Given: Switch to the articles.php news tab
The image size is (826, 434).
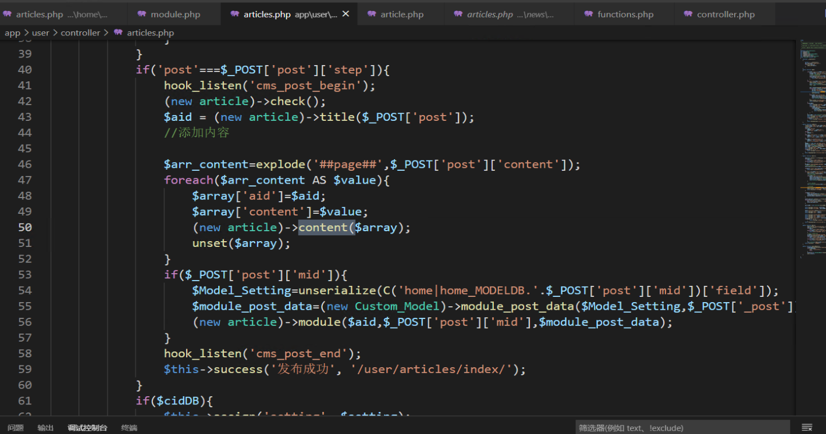Looking at the screenshot, I should pyautogui.click(x=509, y=14).
